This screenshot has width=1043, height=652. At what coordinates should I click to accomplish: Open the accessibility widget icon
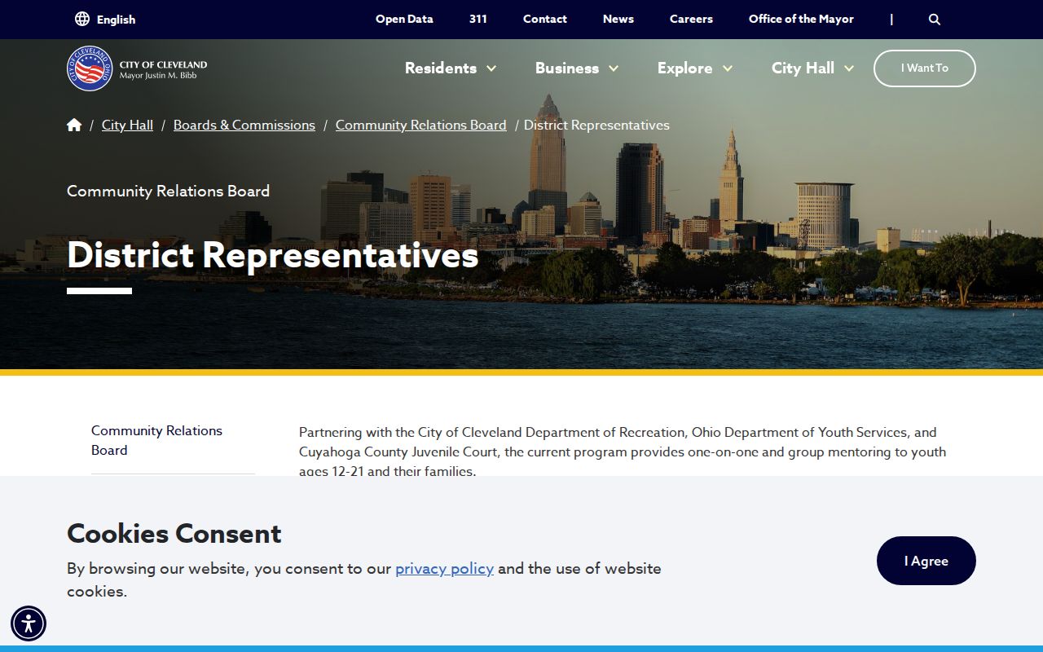coord(29,623)
